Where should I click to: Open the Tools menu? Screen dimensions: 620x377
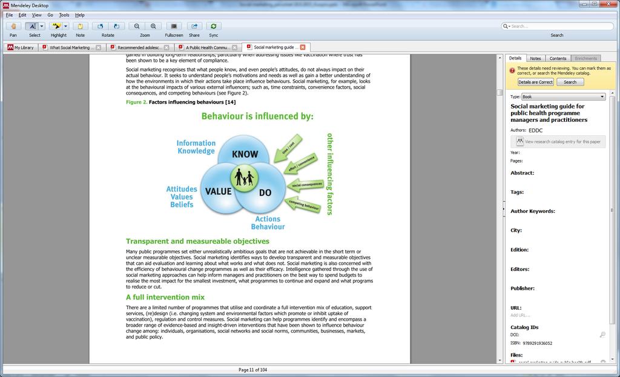(x=64, y=15)
